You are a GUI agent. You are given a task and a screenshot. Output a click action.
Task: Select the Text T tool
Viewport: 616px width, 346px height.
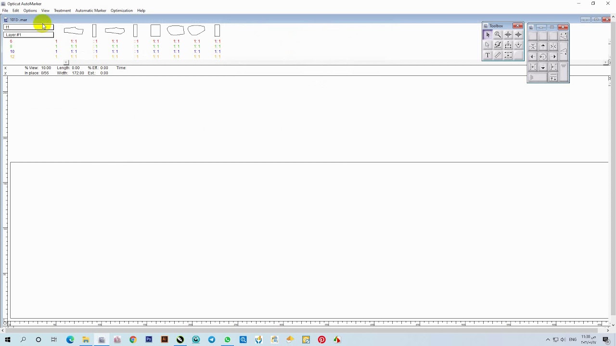pyautogui.click(x=488, y=55)
